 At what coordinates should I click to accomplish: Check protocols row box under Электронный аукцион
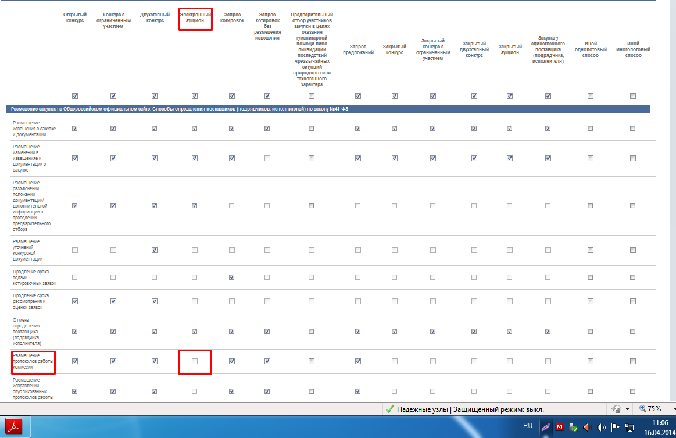[x=194, y=361]
